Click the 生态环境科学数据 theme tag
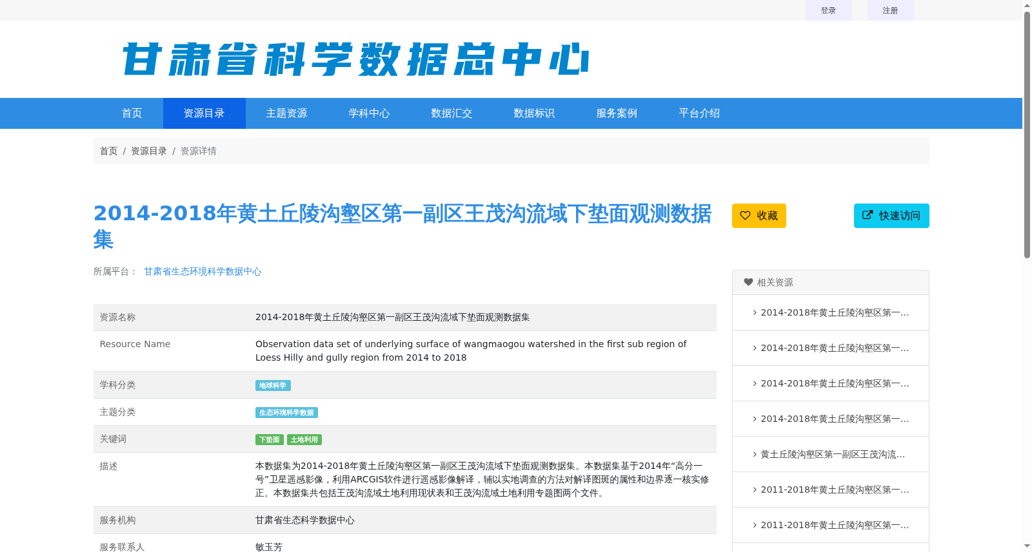The image size is (1032, 552). click(x=286, y=413)
